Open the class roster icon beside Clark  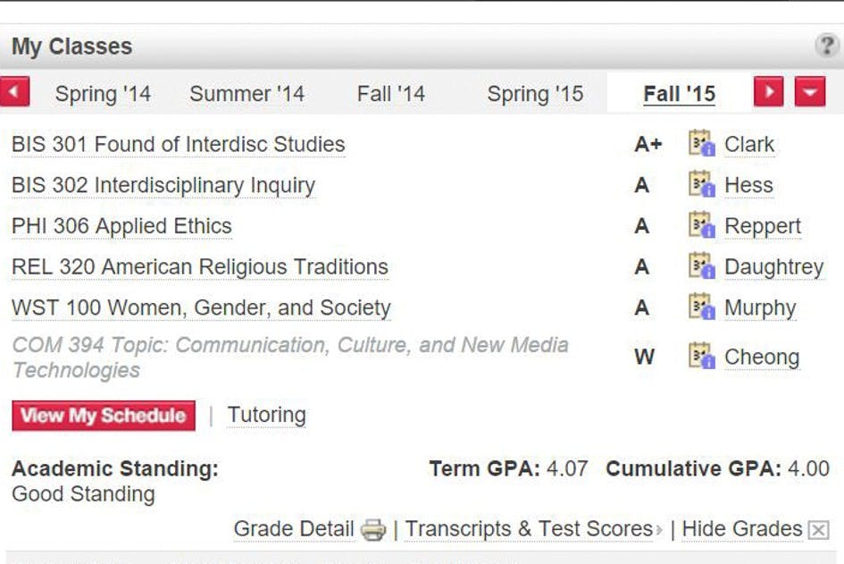pyautogui.click(x=702, y=144)
